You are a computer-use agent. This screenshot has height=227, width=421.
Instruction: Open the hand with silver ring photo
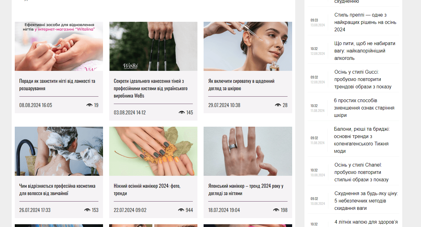coord(248,151)
